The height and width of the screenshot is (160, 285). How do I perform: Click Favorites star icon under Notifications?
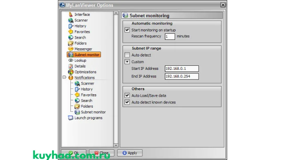(x=77, y=95)
